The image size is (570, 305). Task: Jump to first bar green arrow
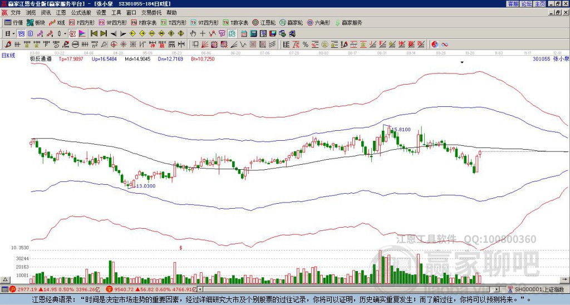(94, 34)
